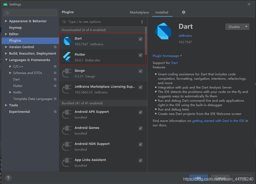Click the help question mark icon
256x184 pixels.
[8, 178]
